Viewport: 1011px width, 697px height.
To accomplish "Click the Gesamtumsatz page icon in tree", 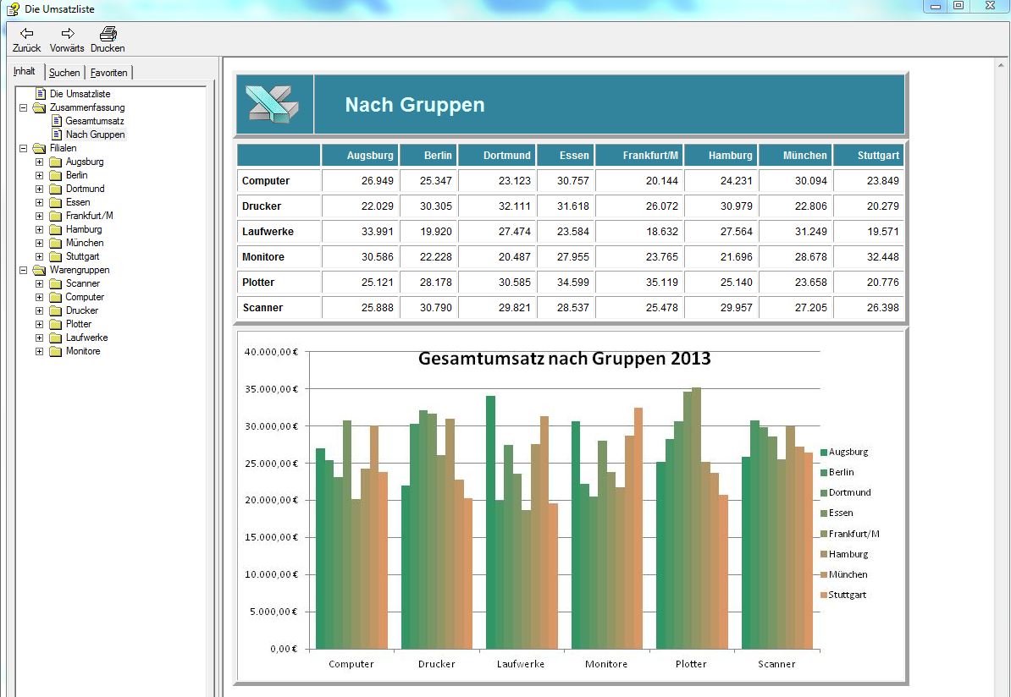I will [58, 121].
